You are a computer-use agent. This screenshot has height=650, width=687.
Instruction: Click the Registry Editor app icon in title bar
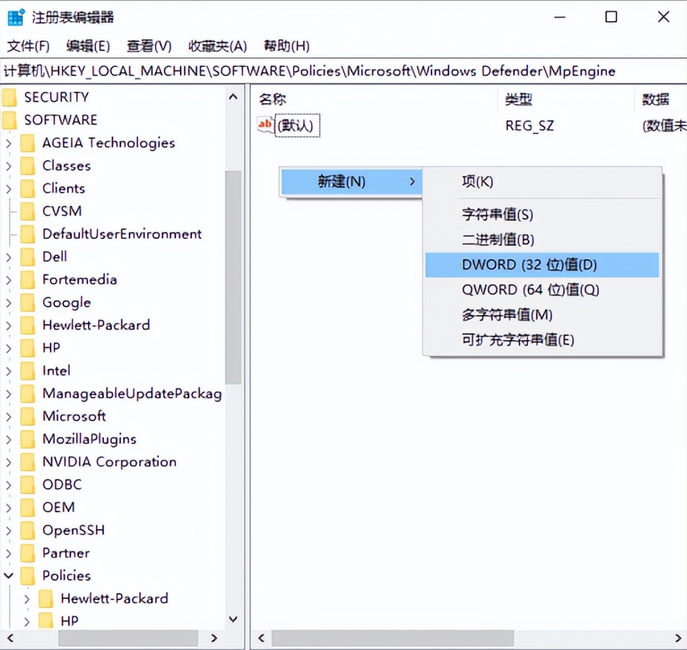pyautogui.click(x=16, y=17)
